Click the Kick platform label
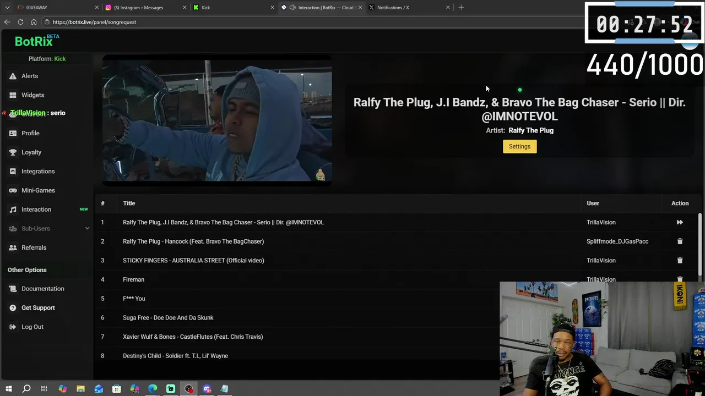Image resolution: width=705 pixels, height=396 pixels. tap(59, 59)
